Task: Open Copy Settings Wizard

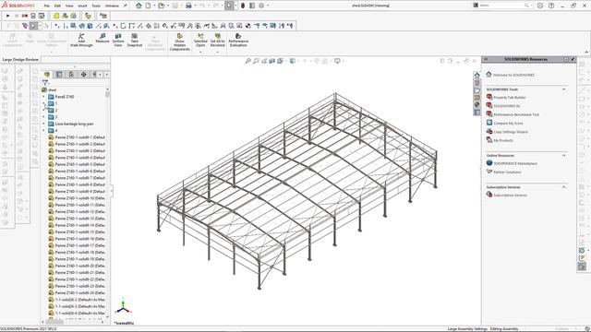Action: tap(507, 132)
